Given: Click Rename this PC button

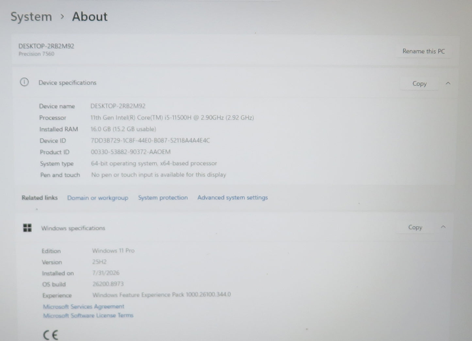Looking at the screenshot, I should [423, 51].
